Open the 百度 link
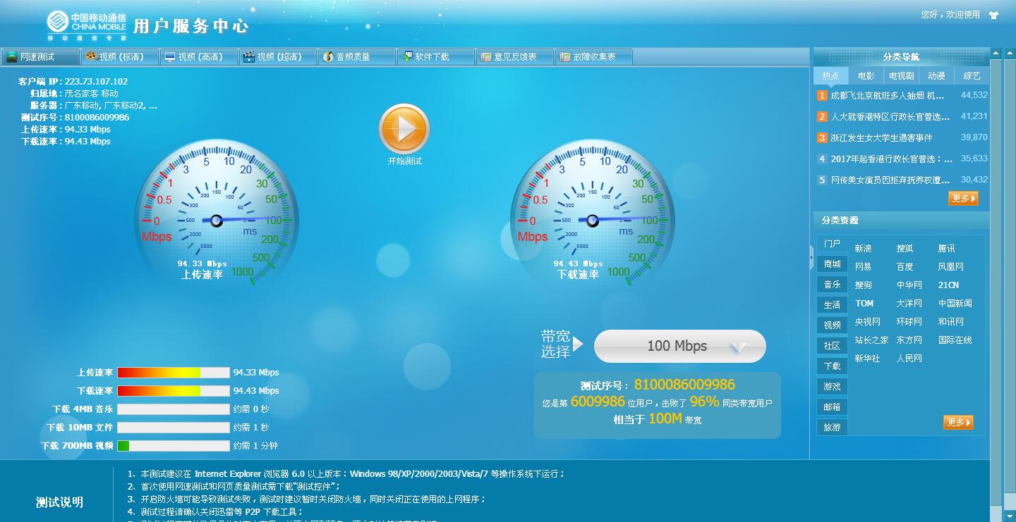1016x522 pixels. (x=905, y=267)
